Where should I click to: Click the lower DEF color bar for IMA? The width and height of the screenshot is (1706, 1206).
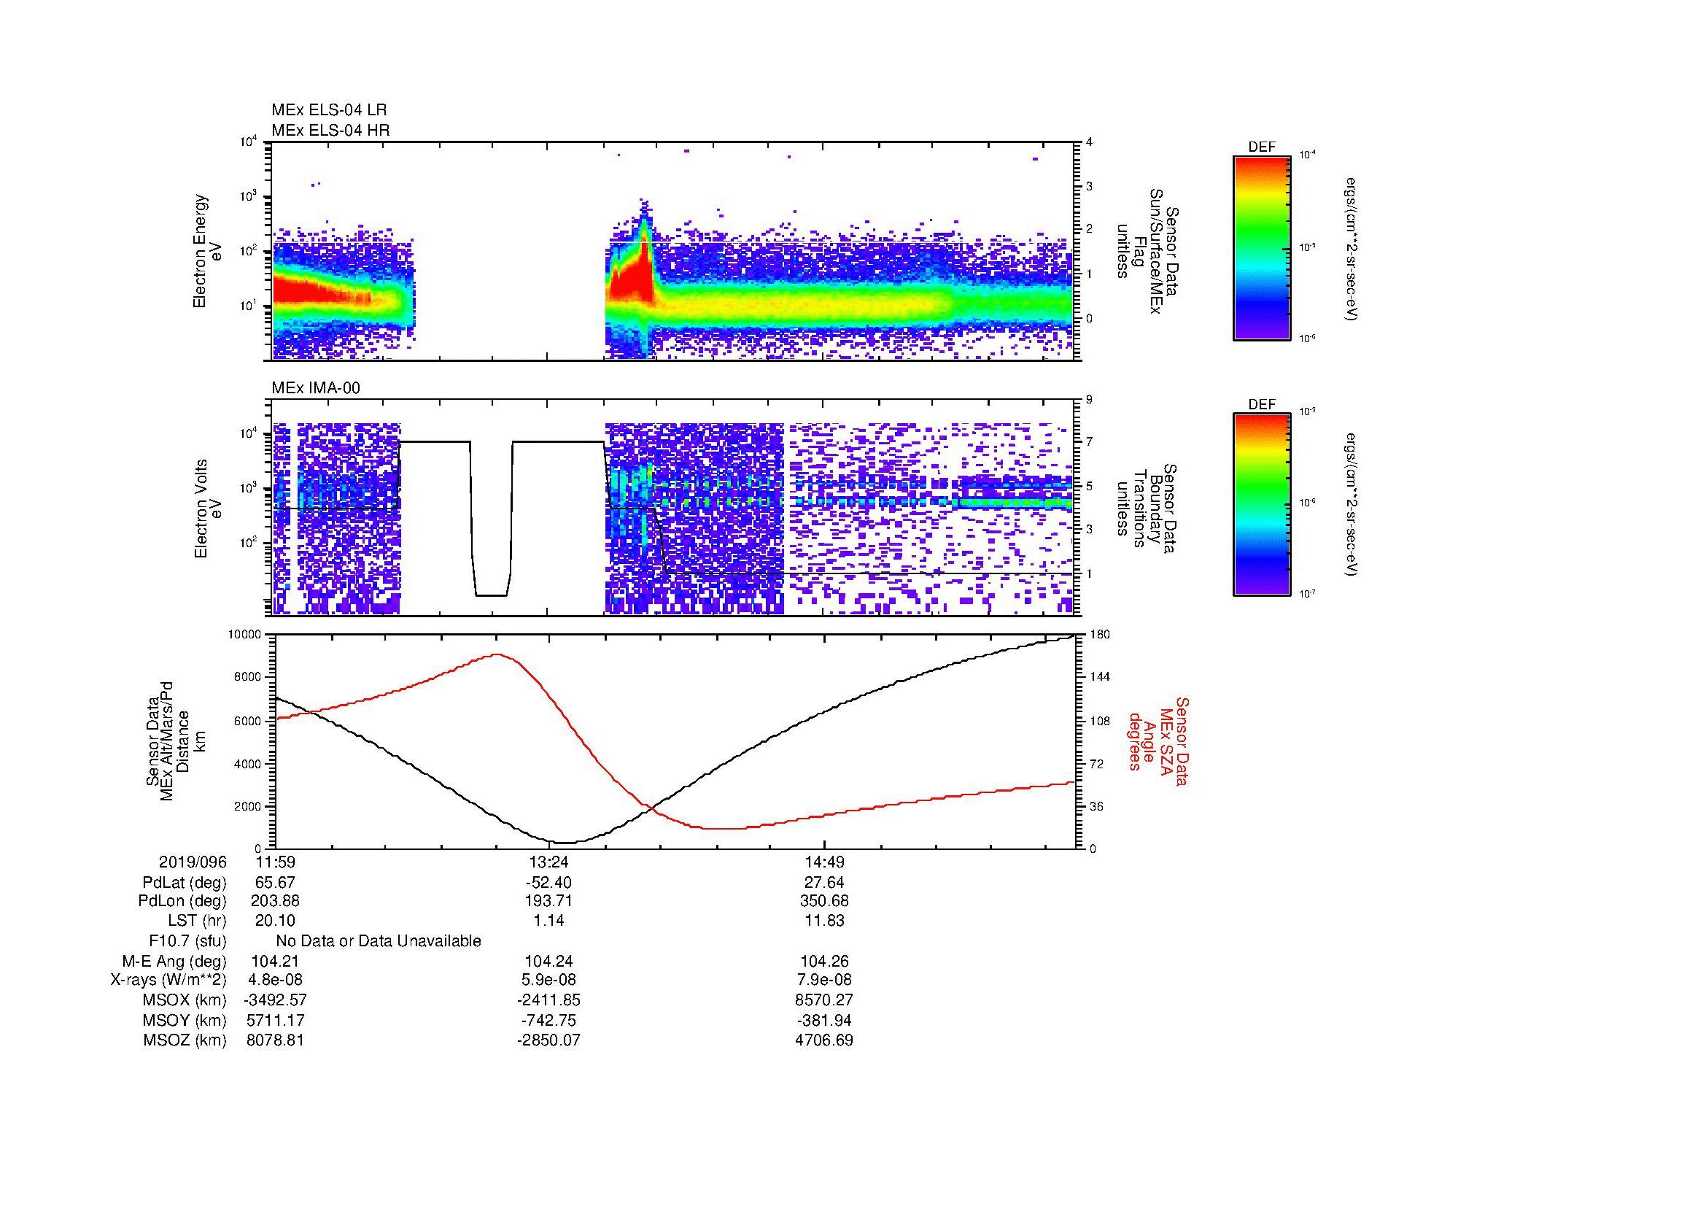pyautogui.click(x=1262, y=506)
